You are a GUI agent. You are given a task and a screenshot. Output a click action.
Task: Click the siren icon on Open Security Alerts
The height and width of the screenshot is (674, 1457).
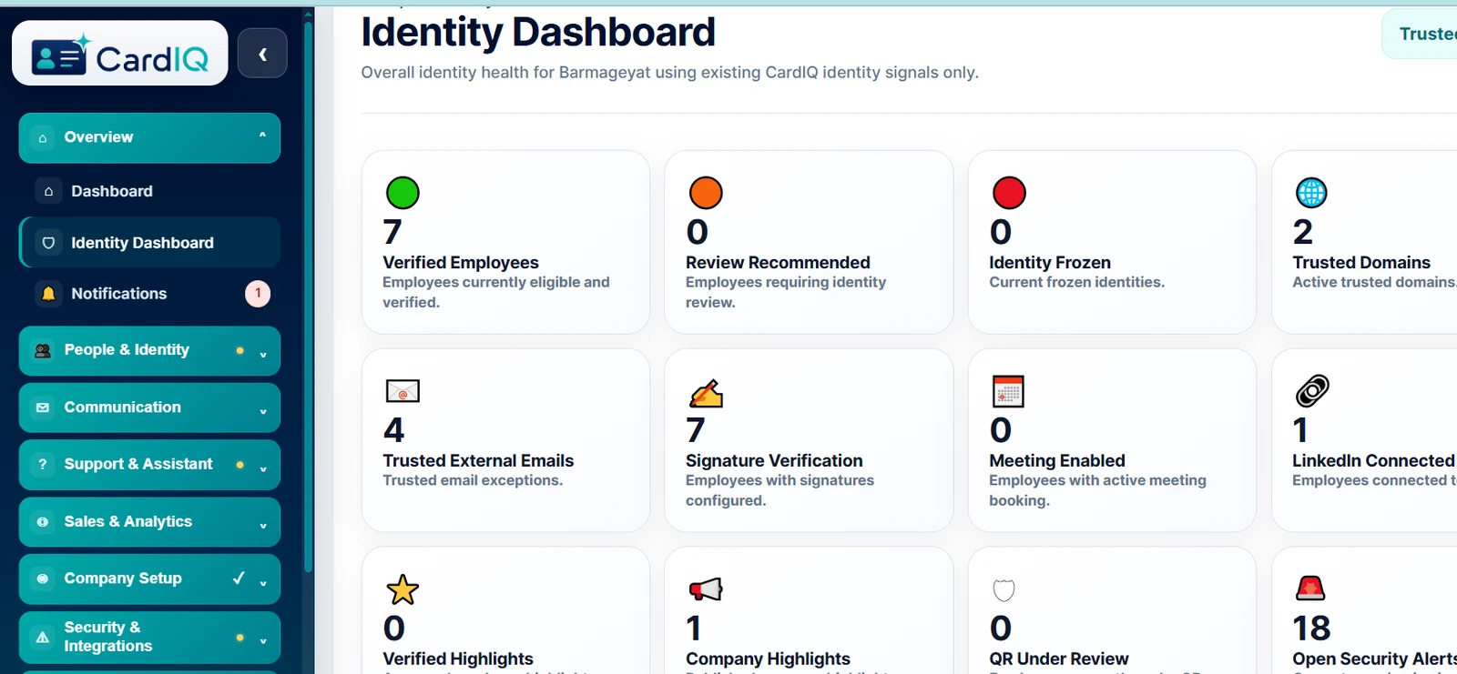pyautogui.click(x=1310, y=588)
